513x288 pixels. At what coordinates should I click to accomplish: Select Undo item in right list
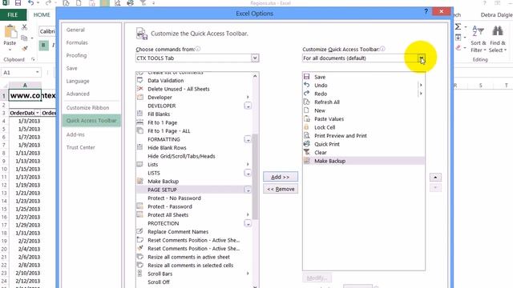click(363, 86)
